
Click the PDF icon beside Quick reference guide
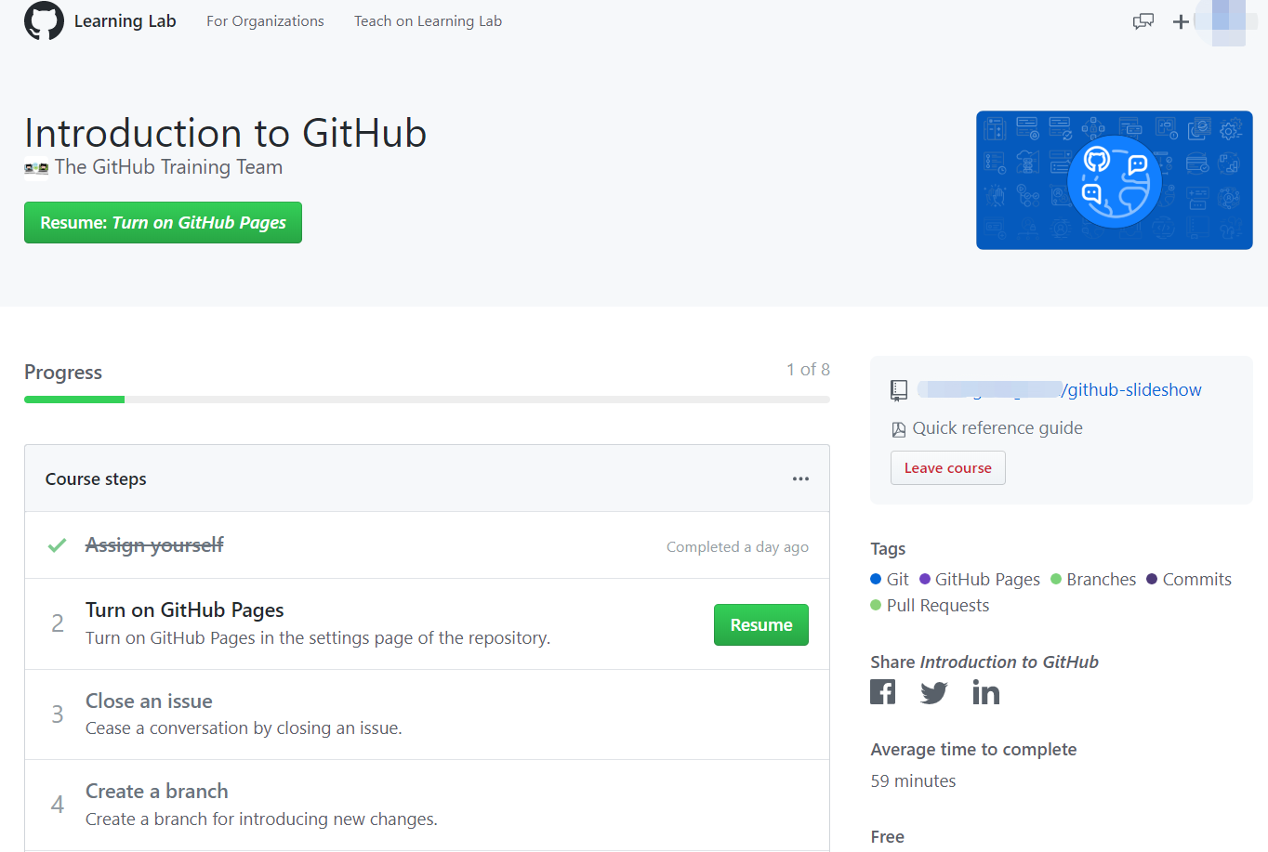[898, 429]
